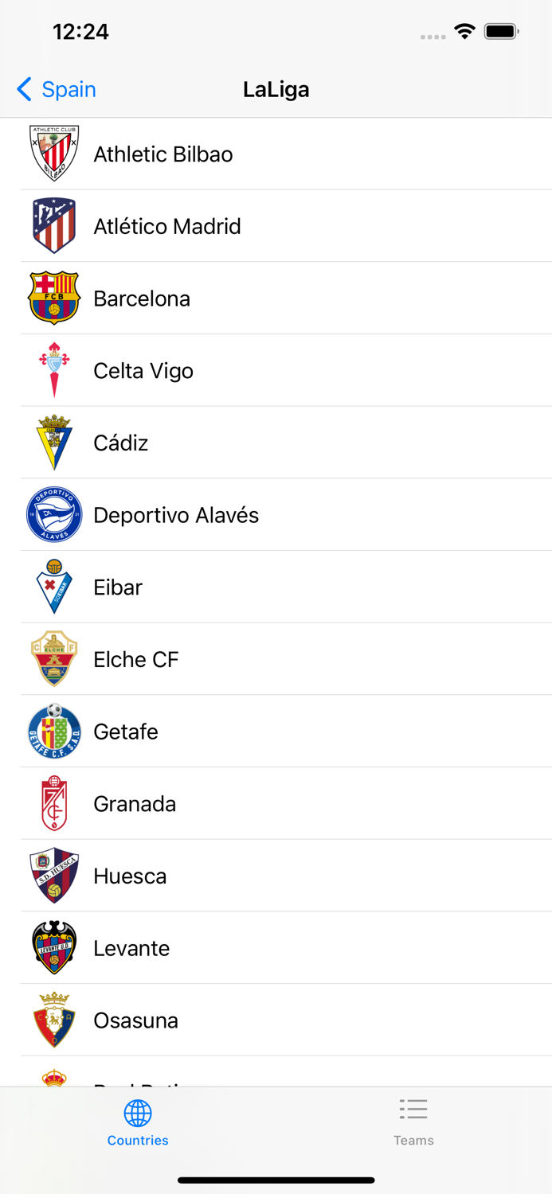Viewport: 552px width, 1194px height.
Task: Open the Countries tab
Action: pyautogui.click(x=138, y=1121)
